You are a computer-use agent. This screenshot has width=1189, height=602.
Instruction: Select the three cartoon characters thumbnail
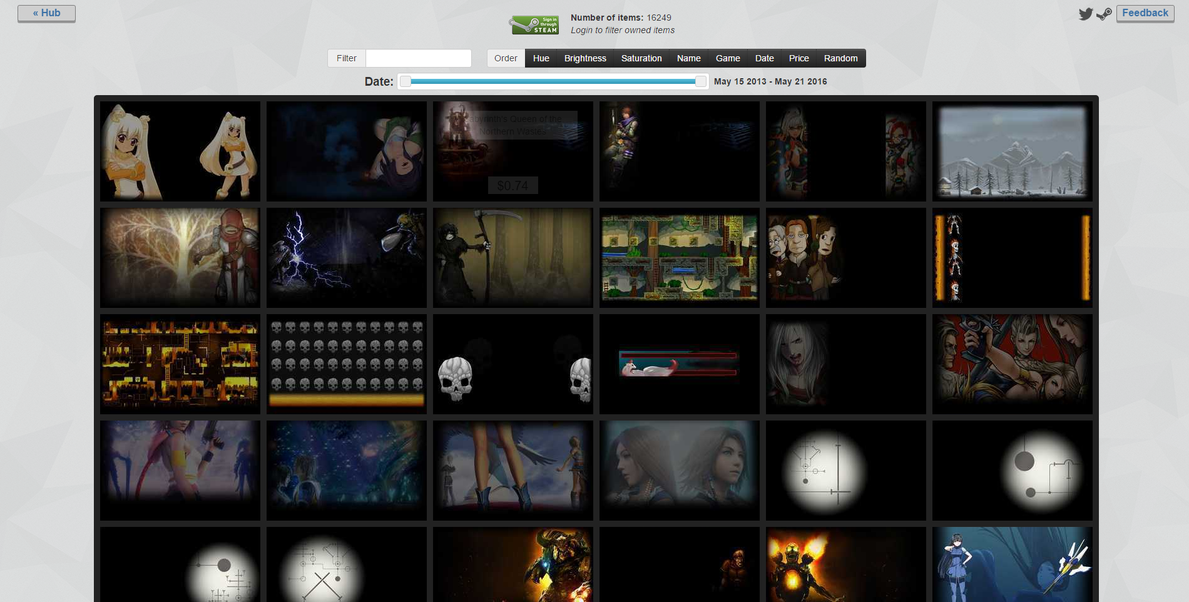coord(846,258)
